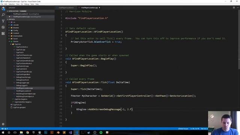Open CppTuts.uproject file
This screenshot has width=240, height=135.
(x=19, y=108)
